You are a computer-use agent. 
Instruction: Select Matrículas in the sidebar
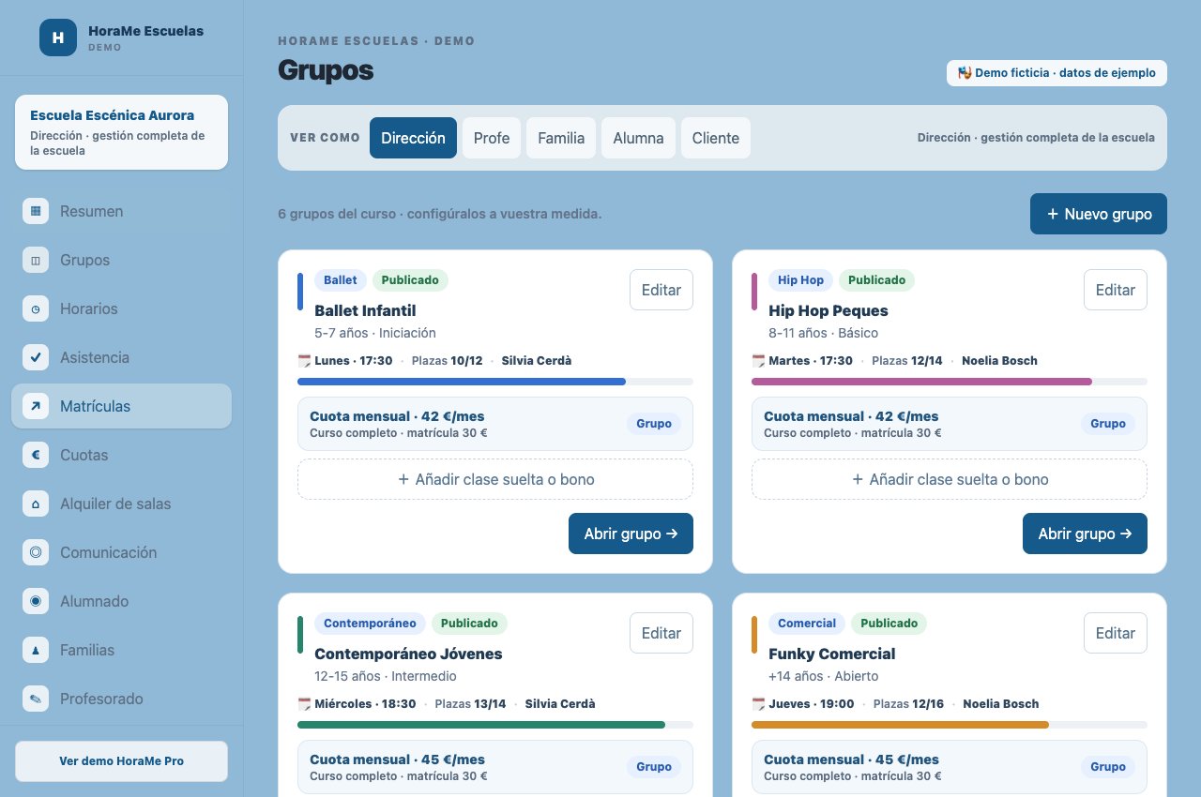coord(121,406)
